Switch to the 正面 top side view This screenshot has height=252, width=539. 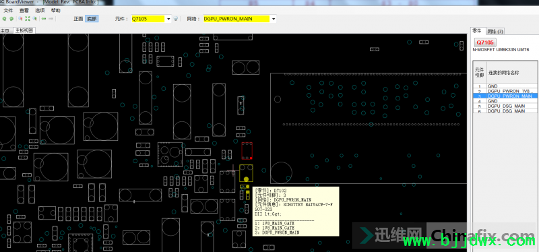pos(78,19)
